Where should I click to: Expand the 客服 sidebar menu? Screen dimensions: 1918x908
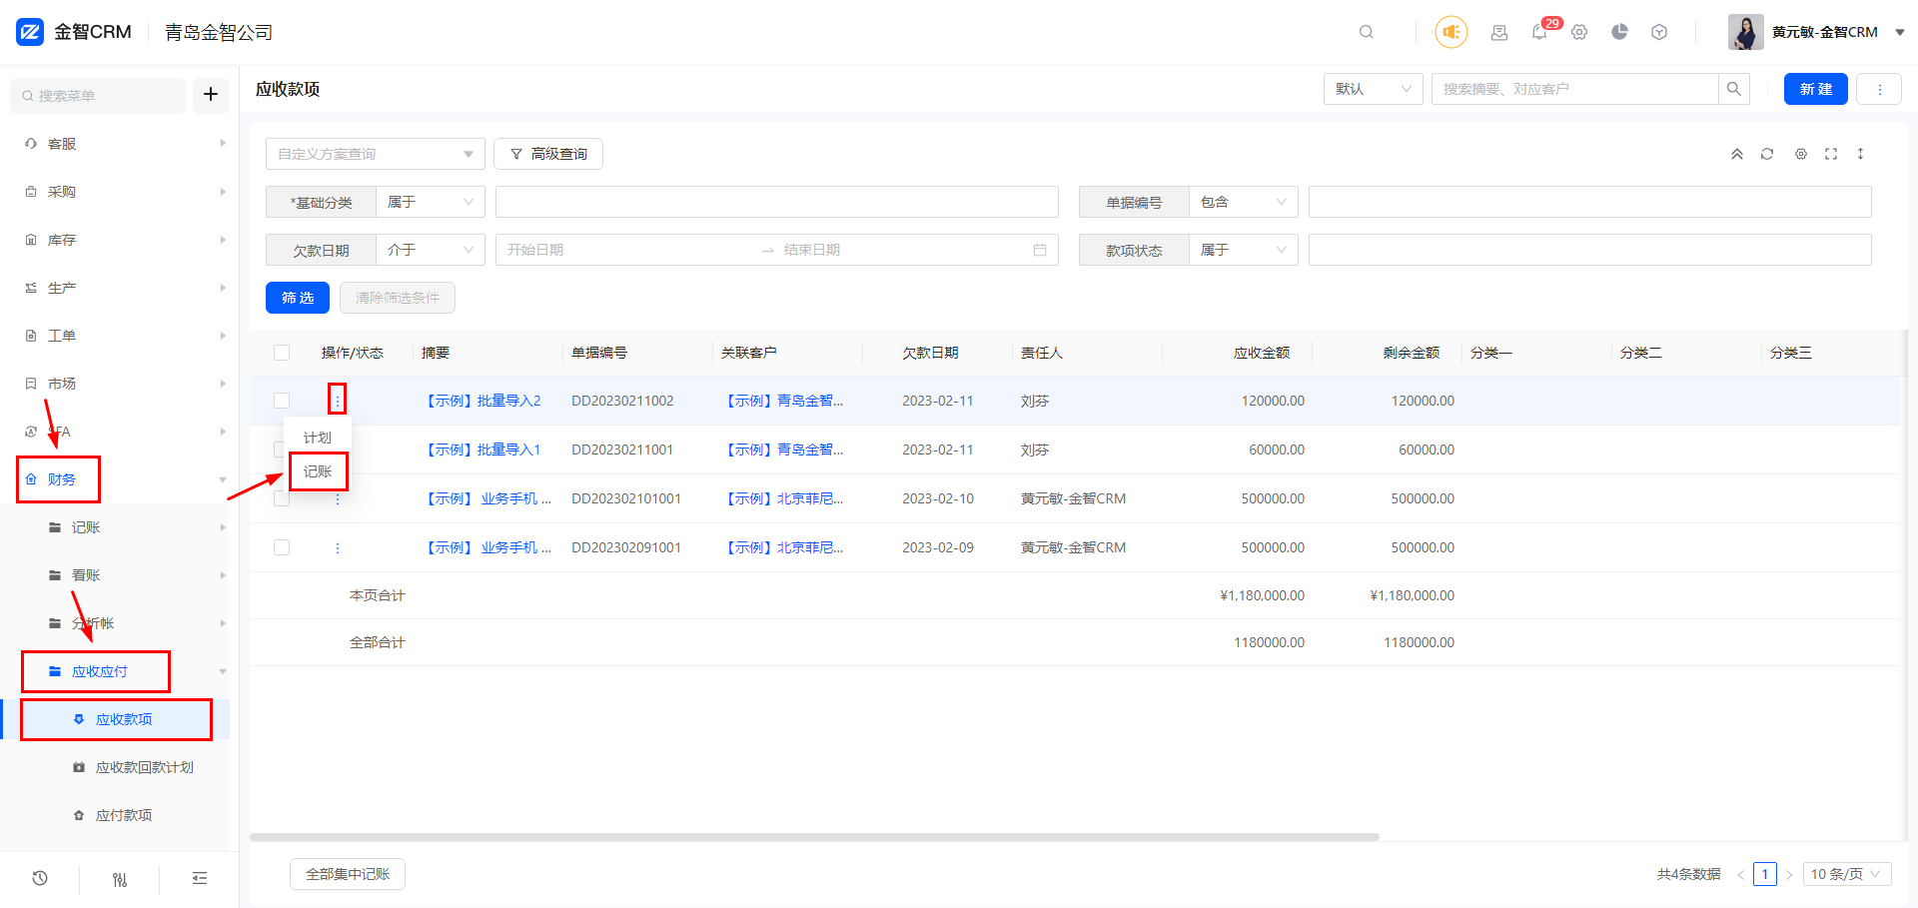[x=120, y=144]
